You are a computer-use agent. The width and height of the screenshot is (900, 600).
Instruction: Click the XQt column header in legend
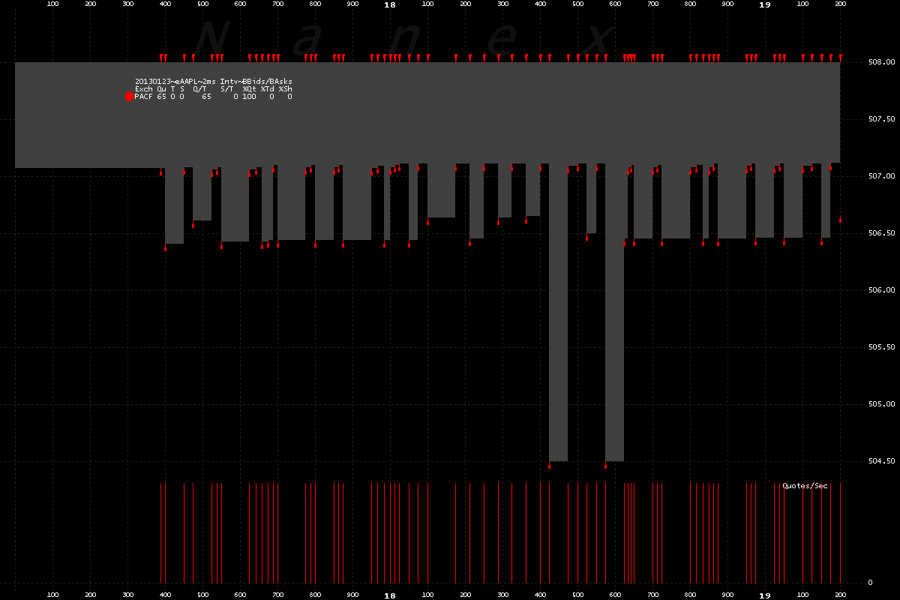250,88
